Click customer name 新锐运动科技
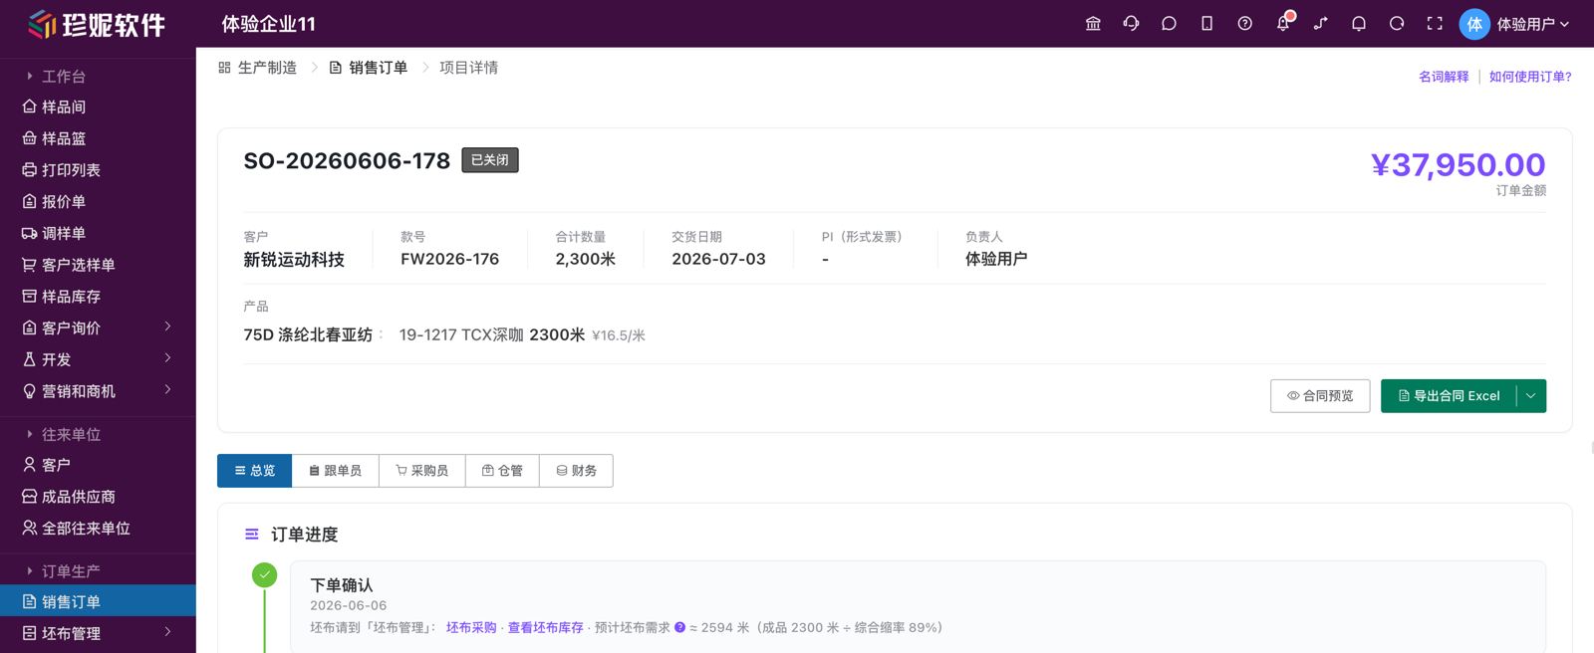Viewport: 1594px width, 653px height. point(294,259)
